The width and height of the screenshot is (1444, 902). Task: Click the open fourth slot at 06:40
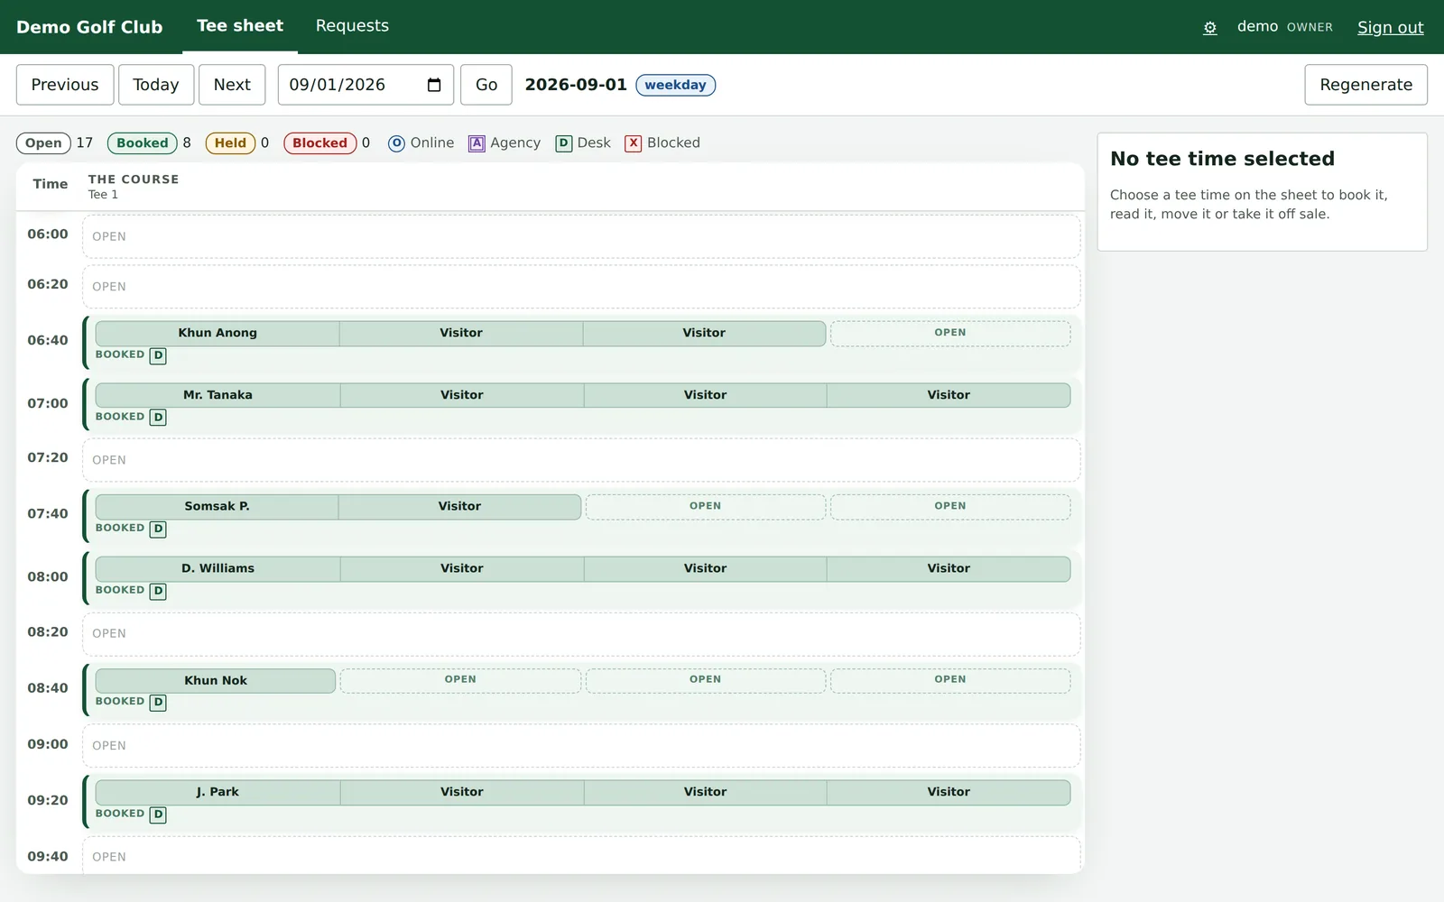click(950, 334)
